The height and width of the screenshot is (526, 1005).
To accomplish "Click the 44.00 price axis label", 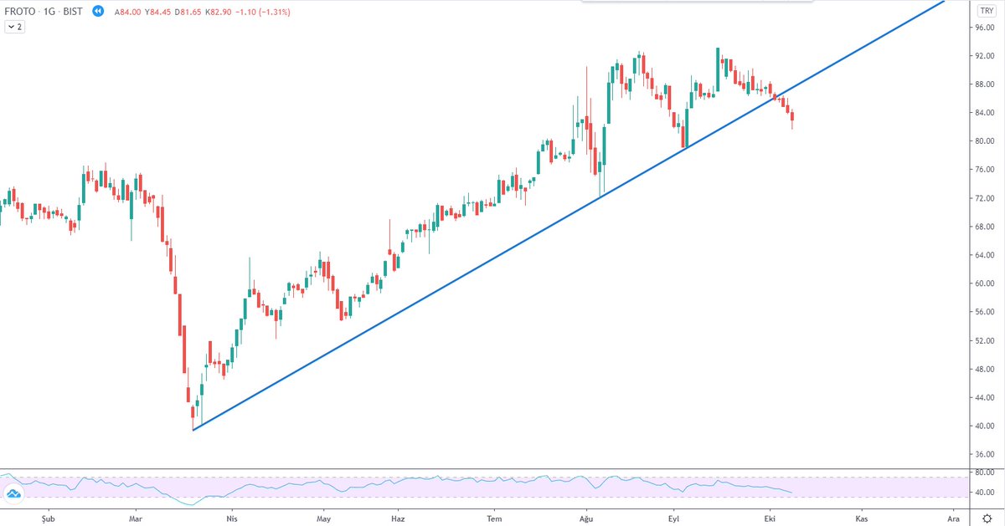I will click(983, 397).
